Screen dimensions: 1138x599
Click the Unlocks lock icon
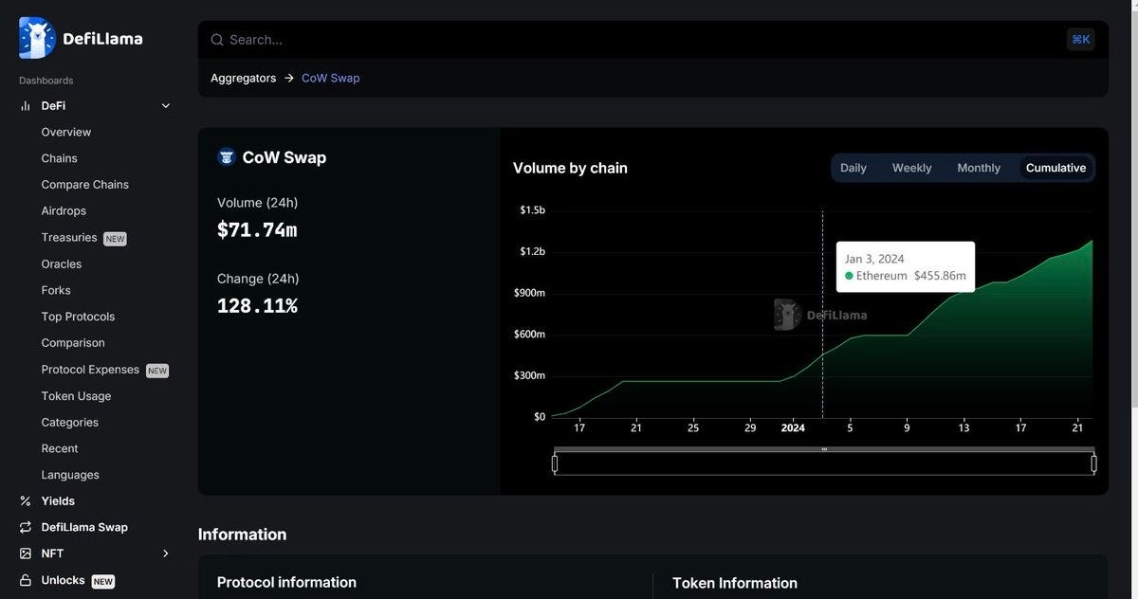pyautogui.click(x=26, y=580)
